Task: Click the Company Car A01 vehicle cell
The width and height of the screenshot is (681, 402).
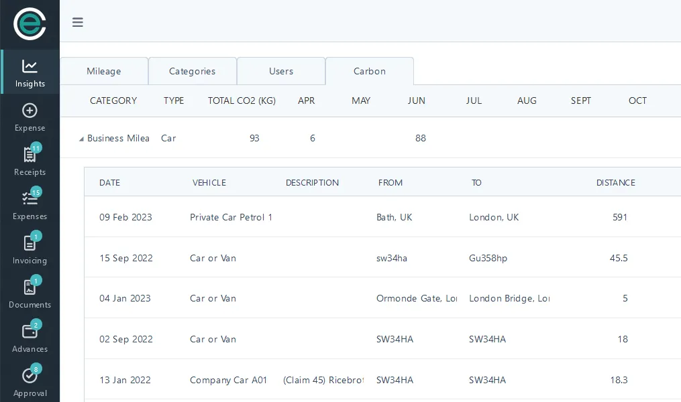Action: 228,380
